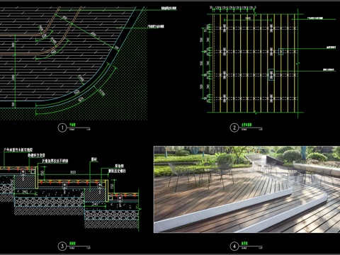
Task: Click the green title beside marker 2
Action: click(246, 125)
